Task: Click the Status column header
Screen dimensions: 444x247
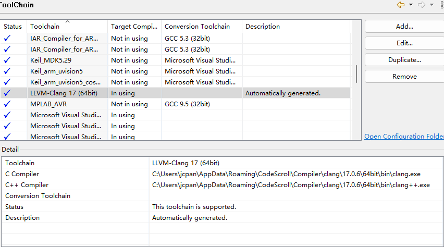Action: pyautogui.click(x=14, y=27)
